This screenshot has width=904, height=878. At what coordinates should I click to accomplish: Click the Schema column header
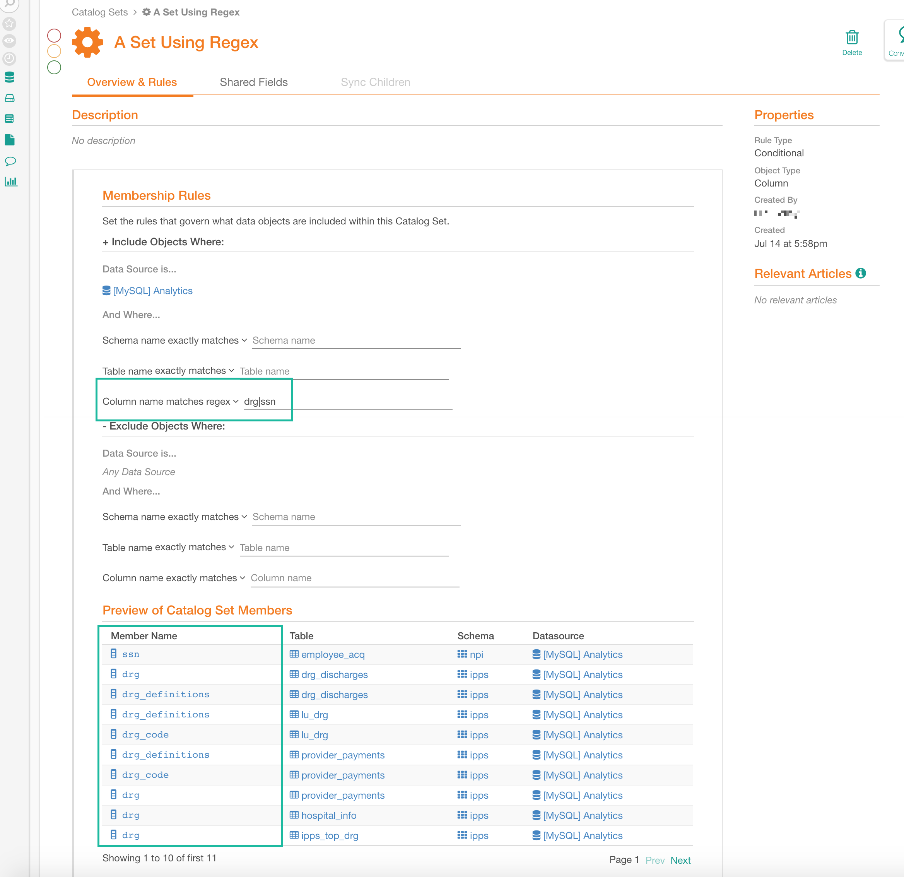(475, 636)
